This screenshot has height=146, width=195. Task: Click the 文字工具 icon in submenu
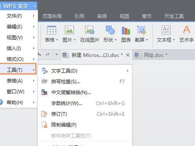click(x=44, y=71)
